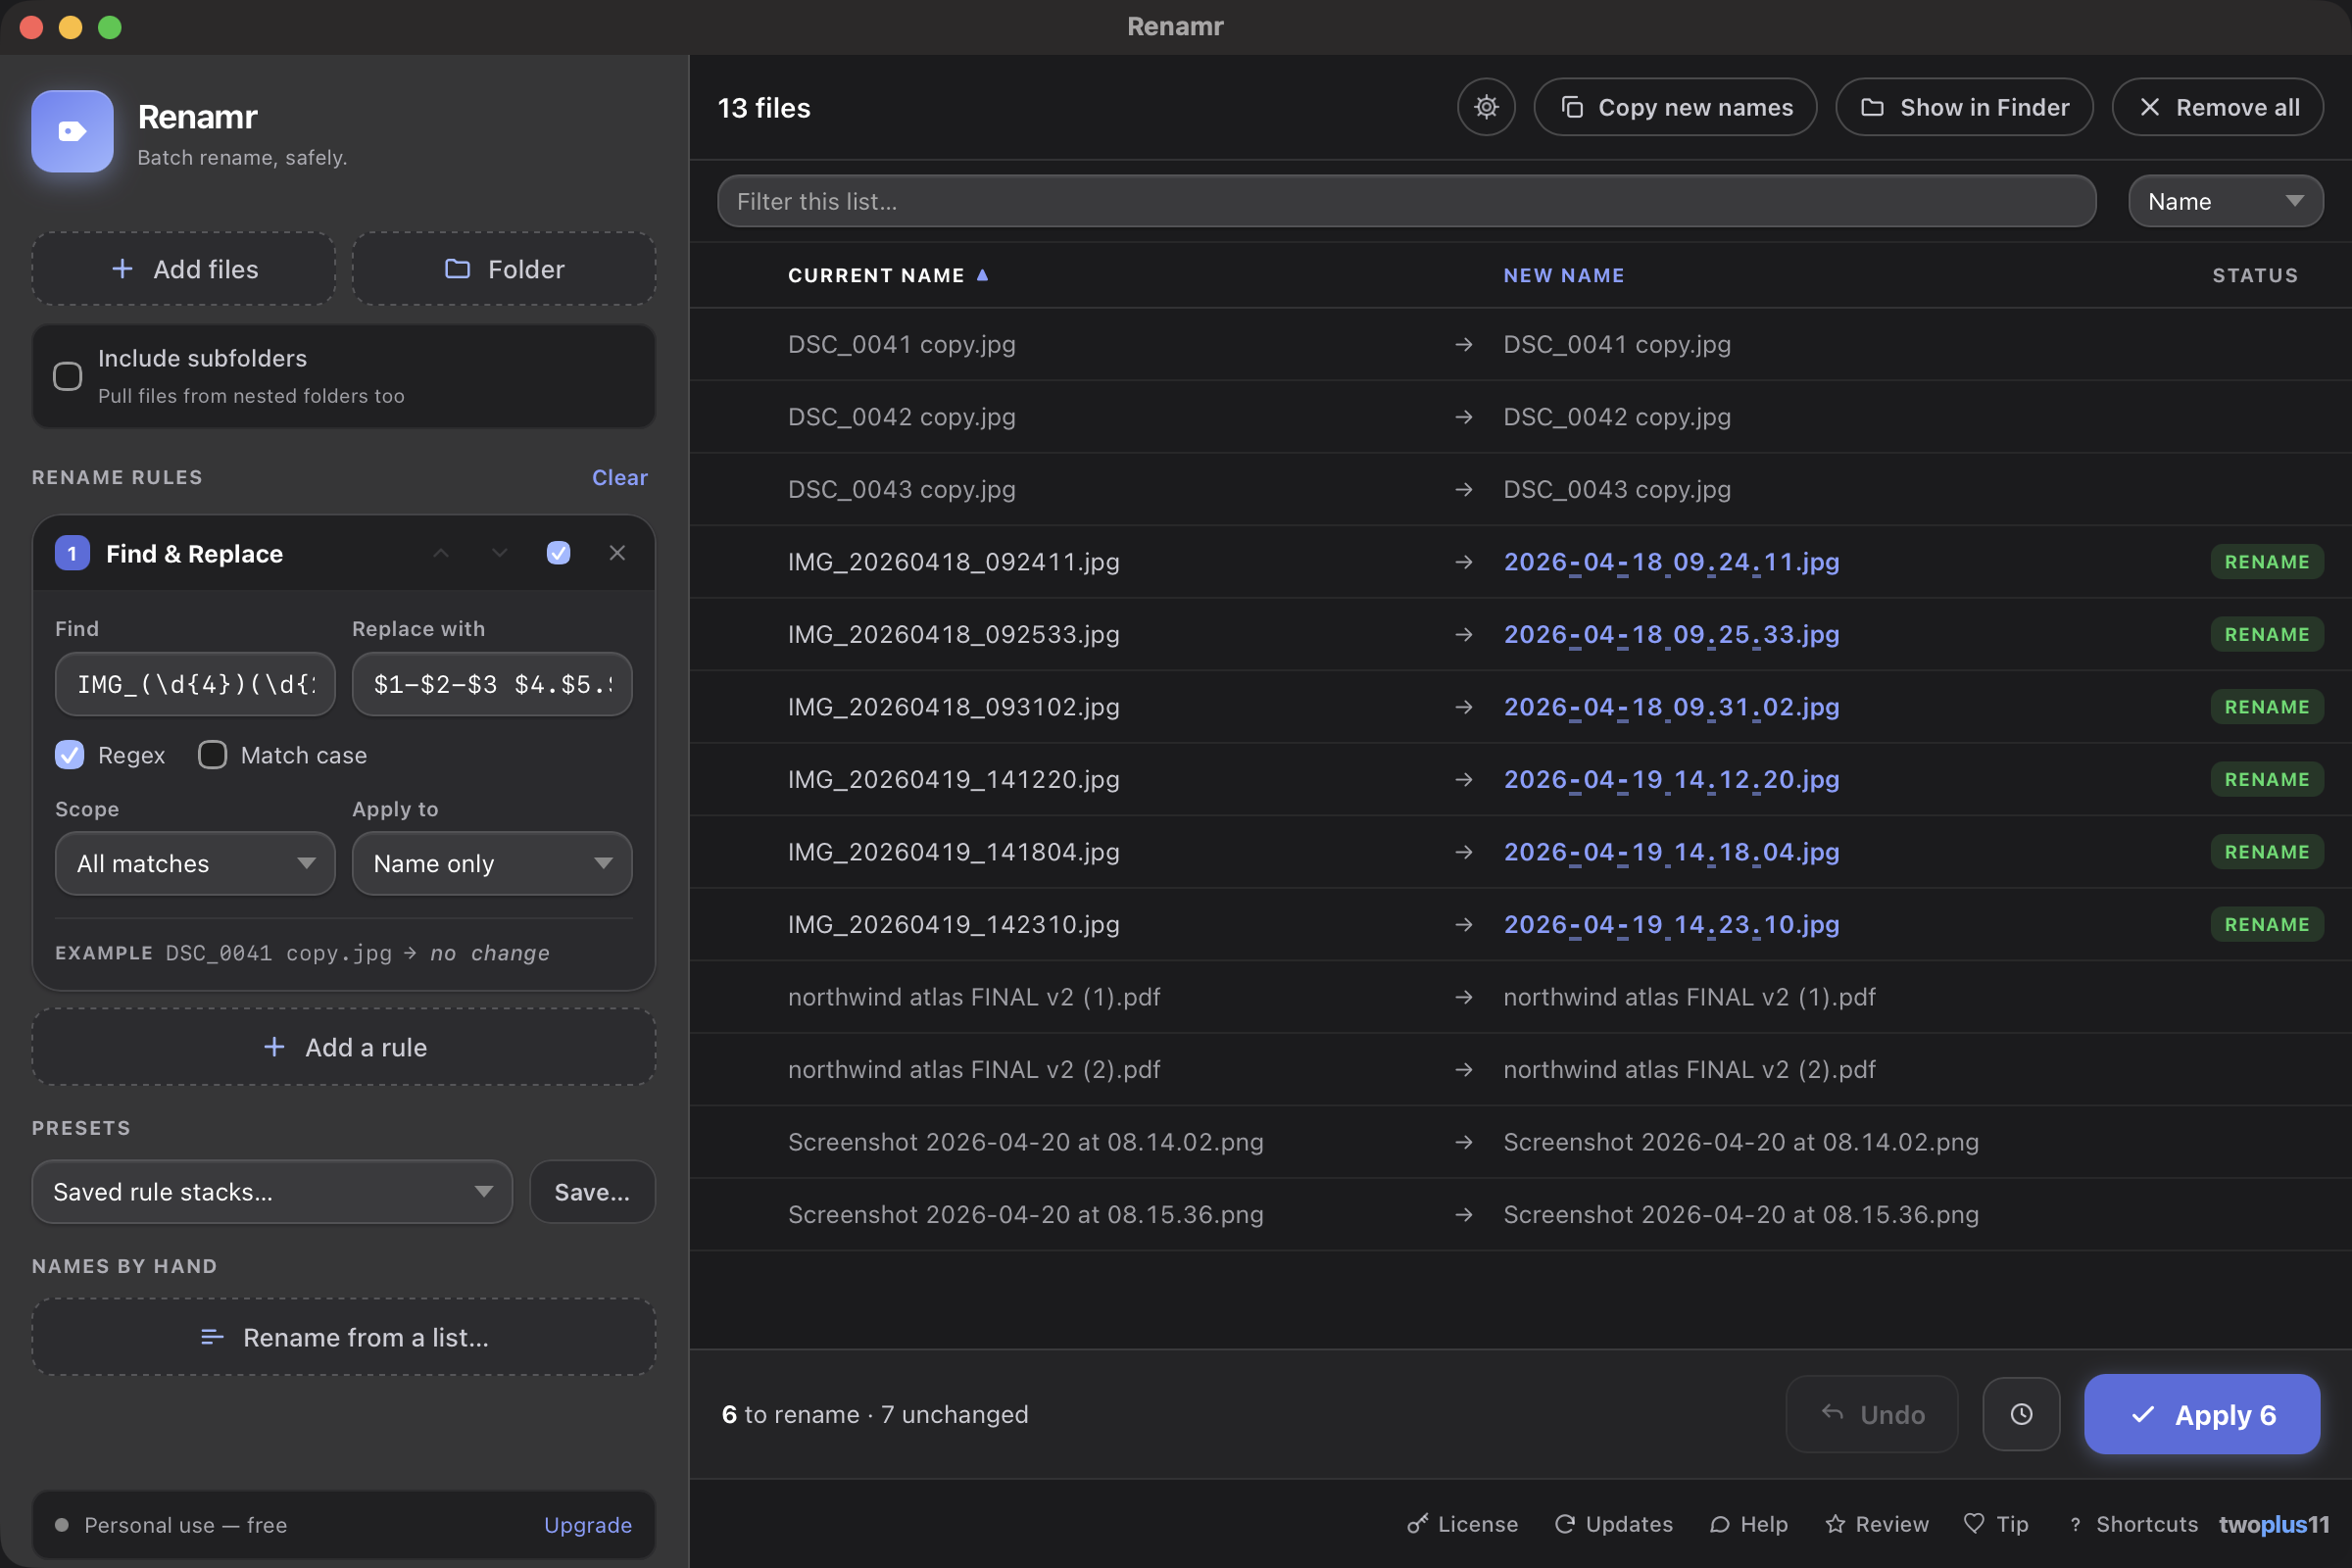
Task: Show files in Finder
Action: point(1964,107)
